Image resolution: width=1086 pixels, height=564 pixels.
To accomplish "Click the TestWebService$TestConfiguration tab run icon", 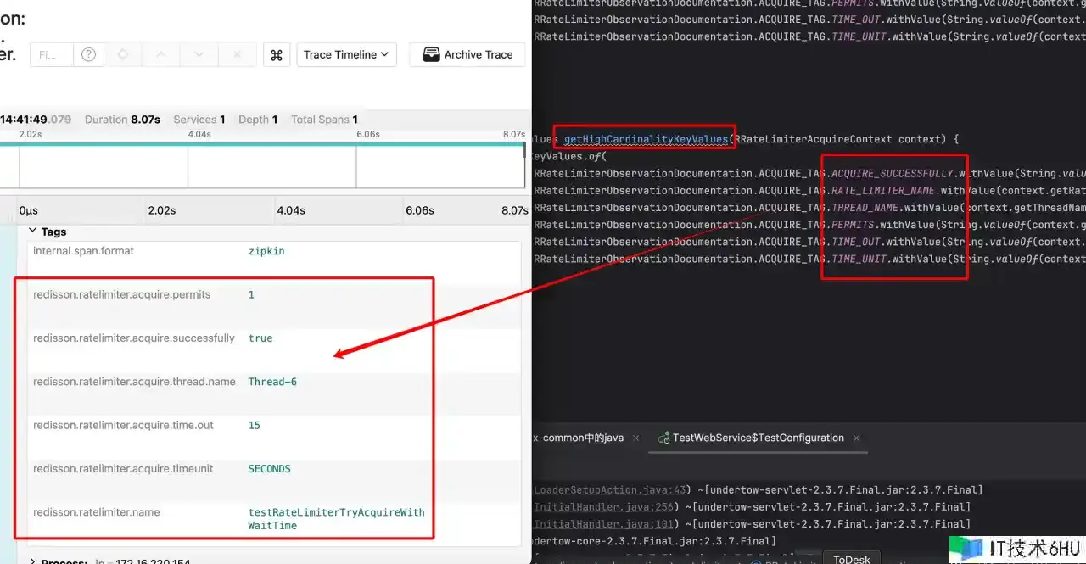I will 663,438.
